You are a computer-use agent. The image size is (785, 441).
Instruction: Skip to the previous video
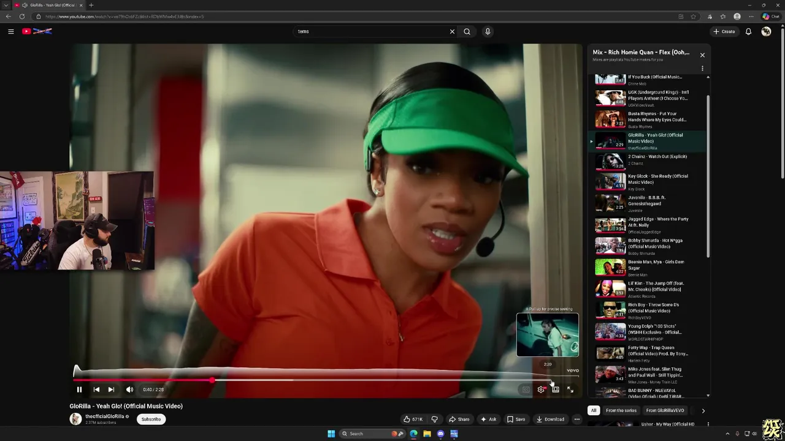point(96,390)
